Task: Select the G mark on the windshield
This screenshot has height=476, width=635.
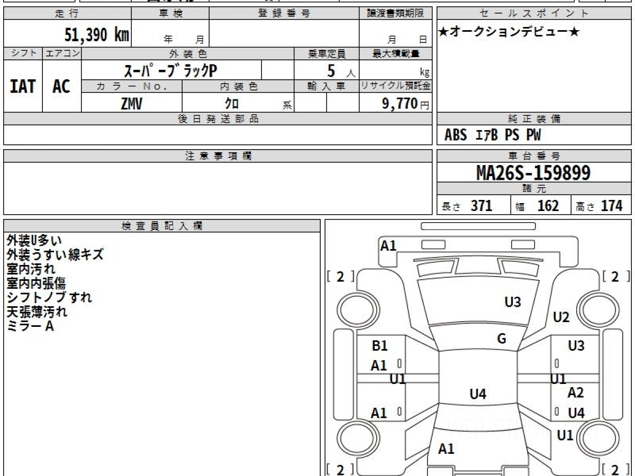Action: coord(502,339)
